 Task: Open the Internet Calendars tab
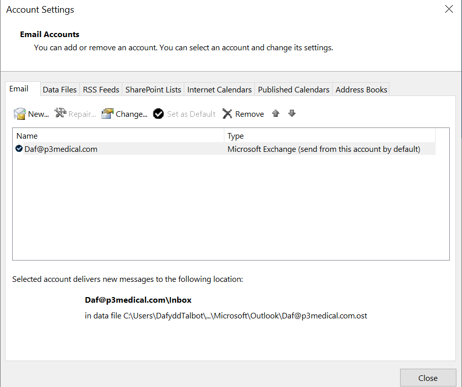click(x=219, y=89)
